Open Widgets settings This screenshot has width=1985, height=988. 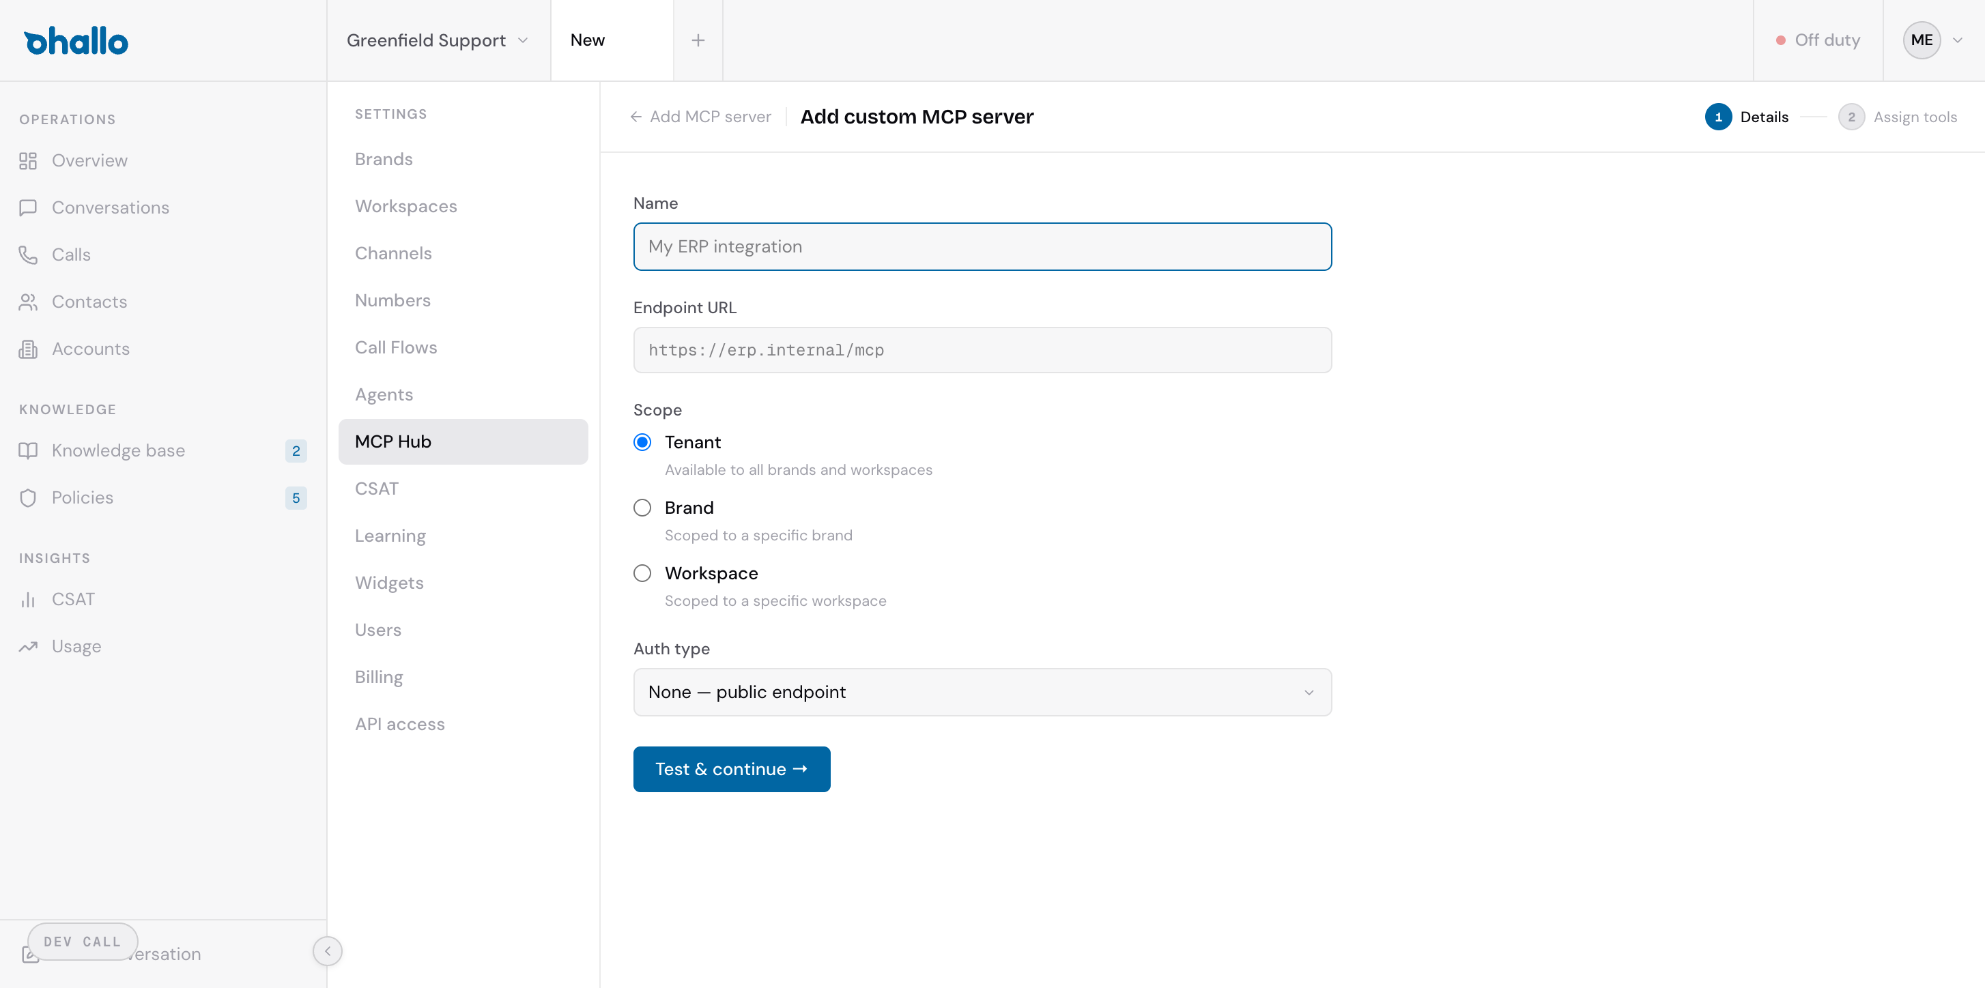coord(463,582)
